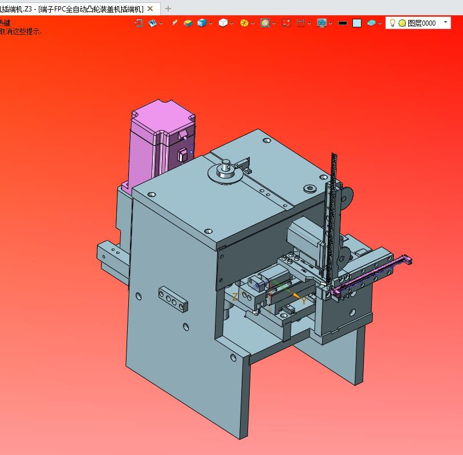Expand dropdown next to H-shaped measure icon
The width and height of the screenshot is (463, 455).
pyautogui.click(x=309, y=23)
